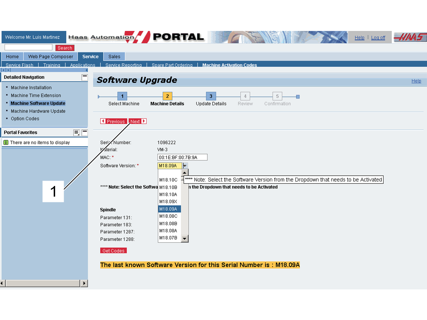Open the Portal Favorites options menu icon
This screenshot has width=427, height=320.
tap(77, 133)
